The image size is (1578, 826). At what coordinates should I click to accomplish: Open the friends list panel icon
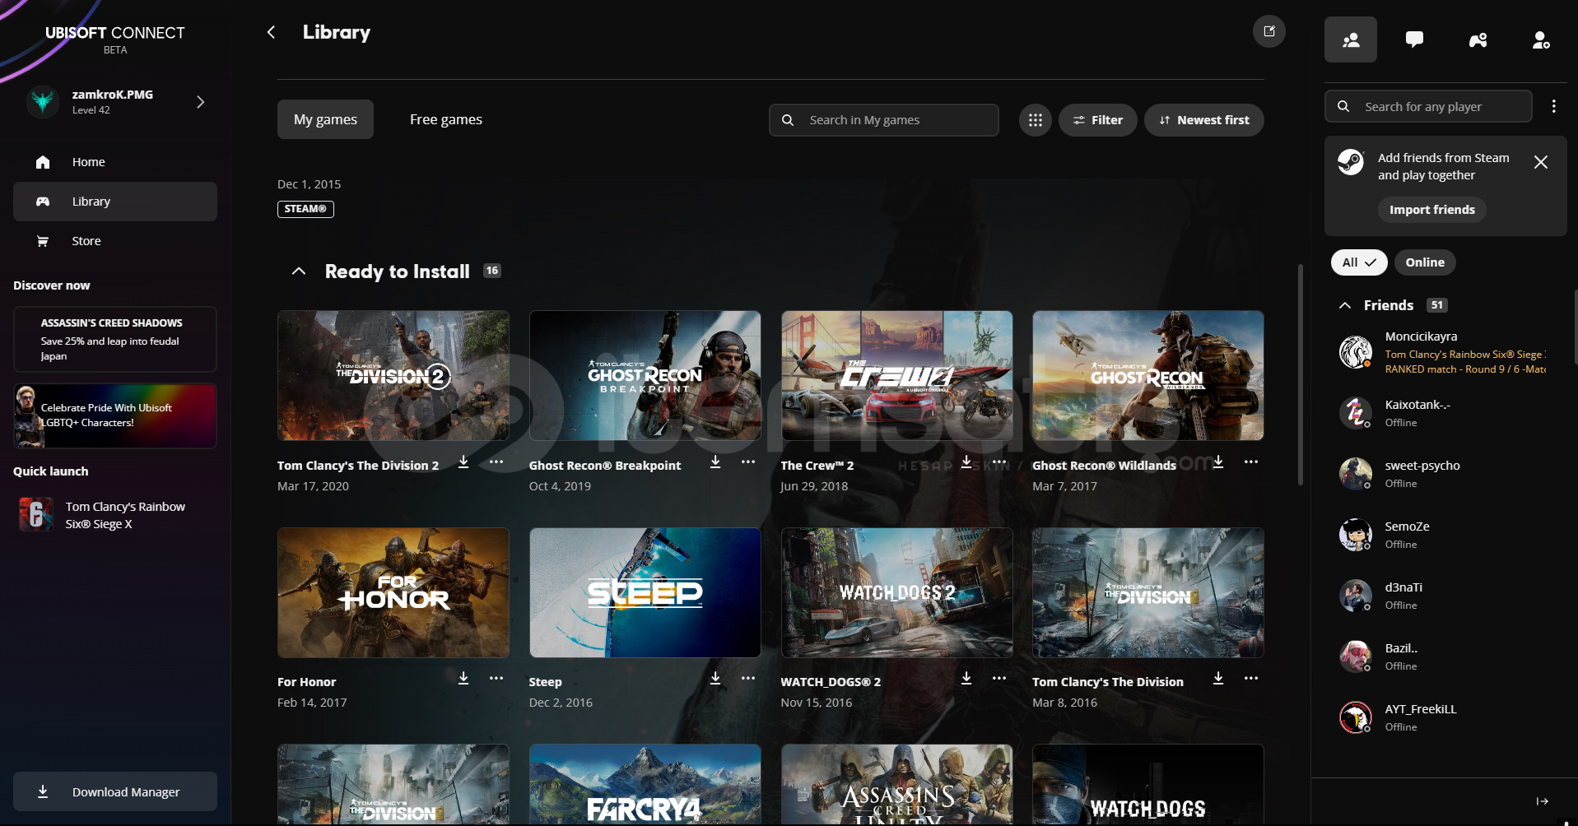click(1350, 39)
